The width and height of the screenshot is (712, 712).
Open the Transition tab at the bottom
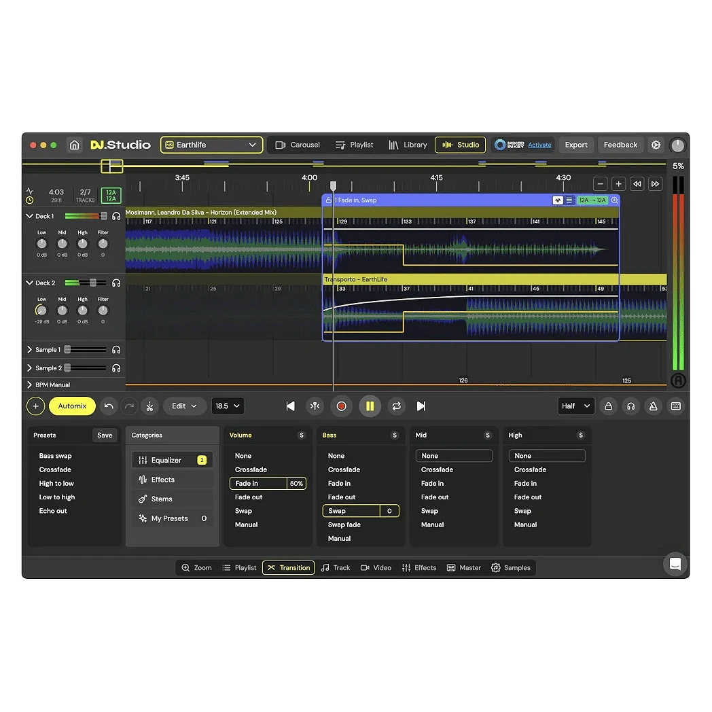click(x=288, y=567)
